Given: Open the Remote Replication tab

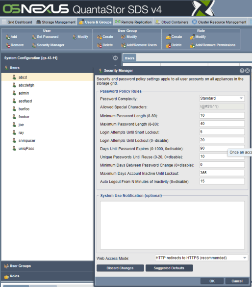Looking at the screenshot, I should pos(133,22).
